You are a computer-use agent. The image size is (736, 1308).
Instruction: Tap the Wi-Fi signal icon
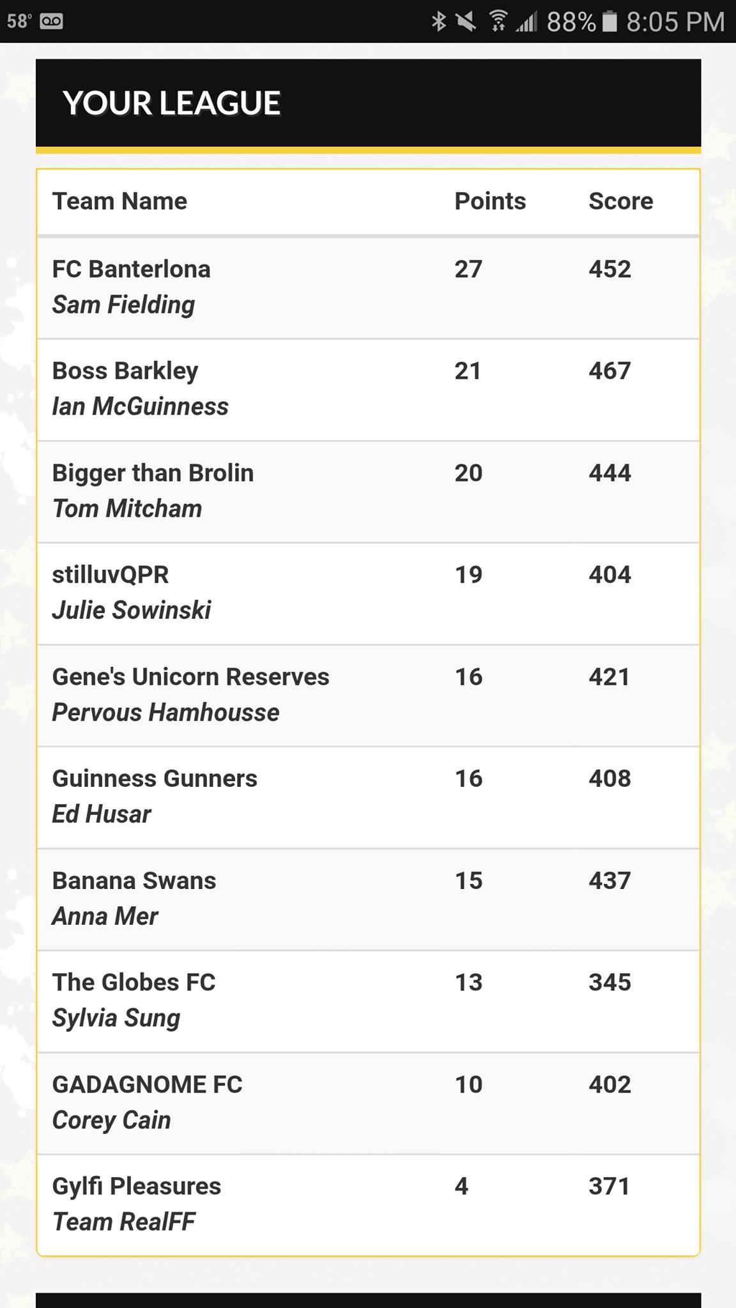[x=498, y=22]
